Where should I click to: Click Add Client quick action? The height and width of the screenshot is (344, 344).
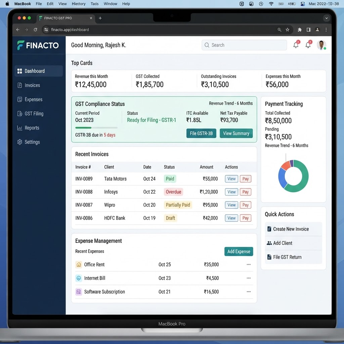click(293, 243)
